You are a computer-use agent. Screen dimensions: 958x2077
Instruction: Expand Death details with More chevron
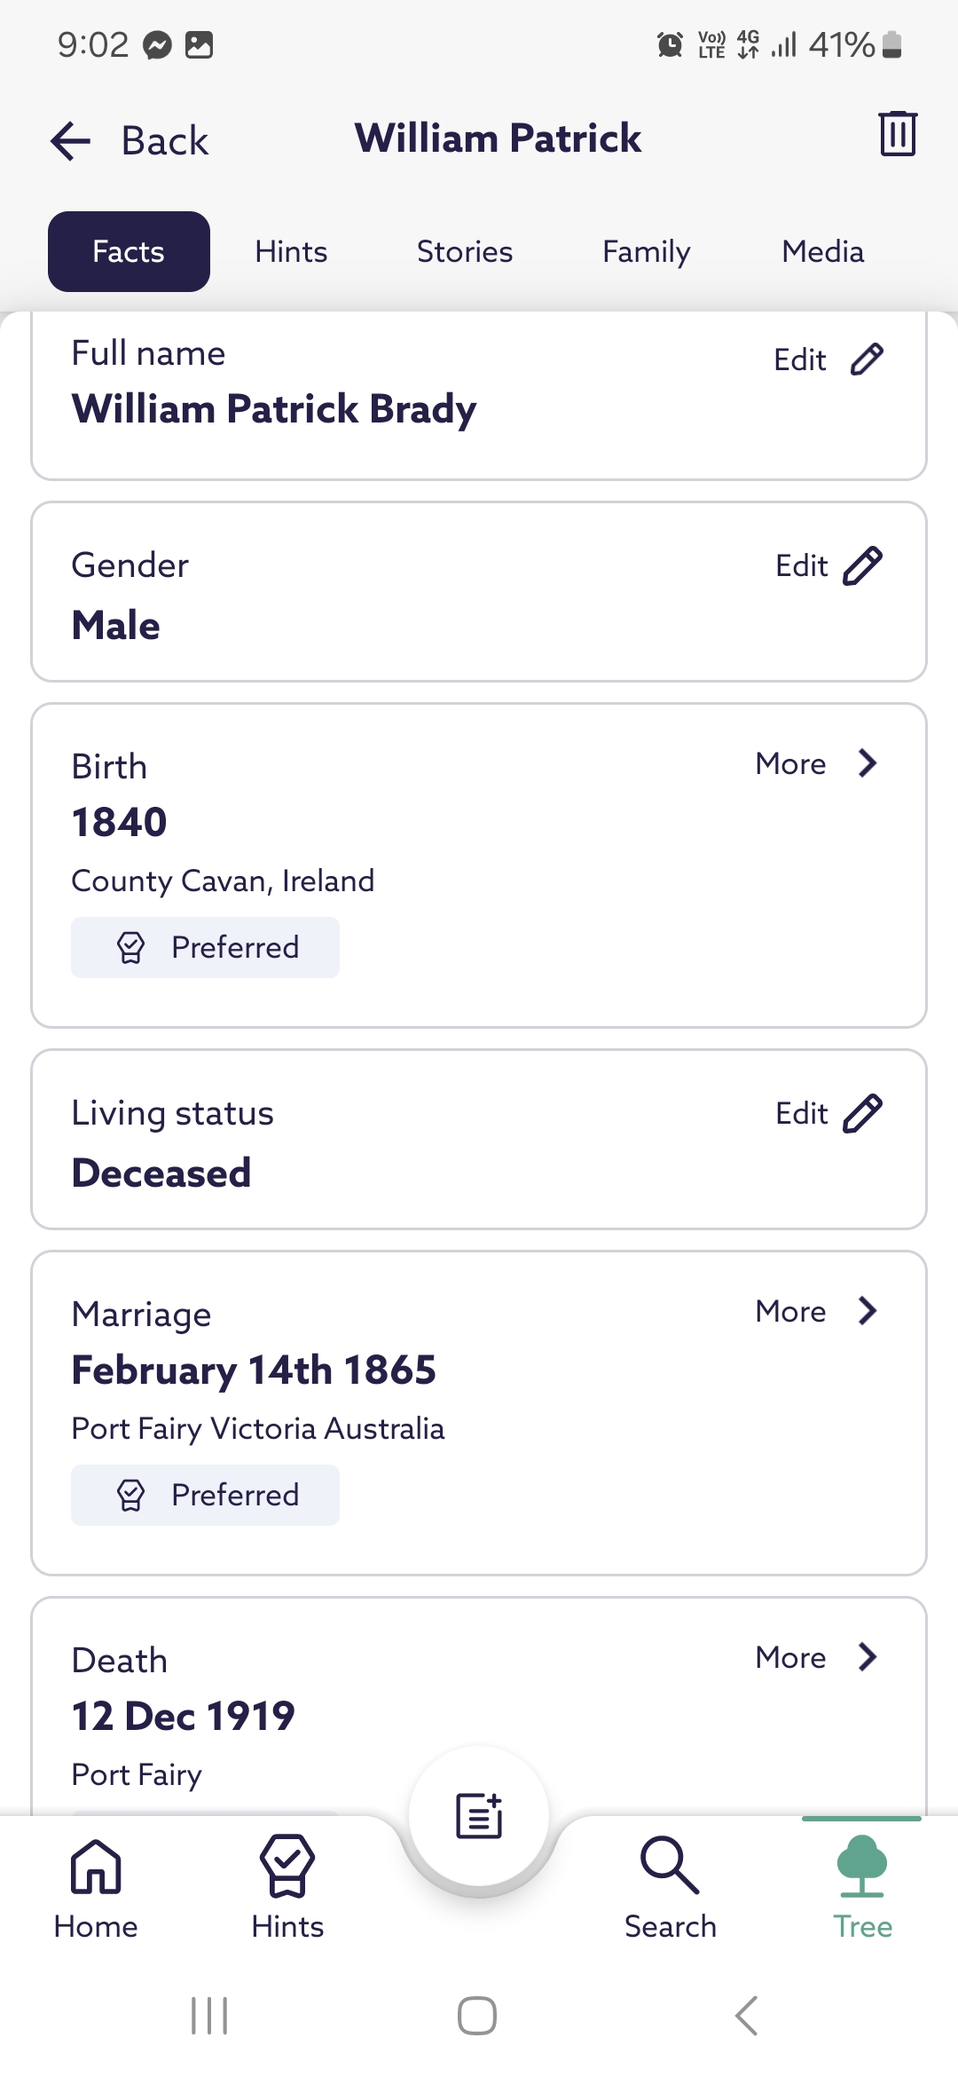tap(868, 1657)
